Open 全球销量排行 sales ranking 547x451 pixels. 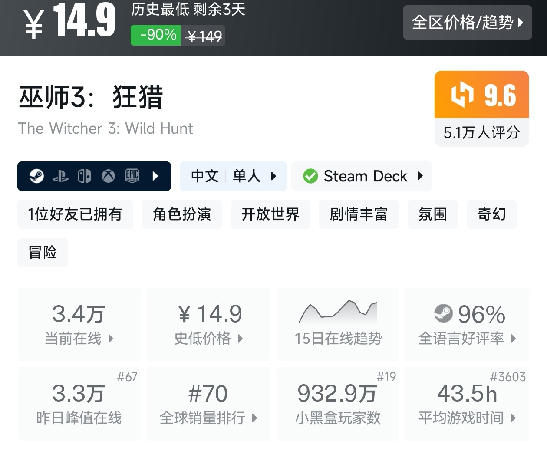click(208, 403)
